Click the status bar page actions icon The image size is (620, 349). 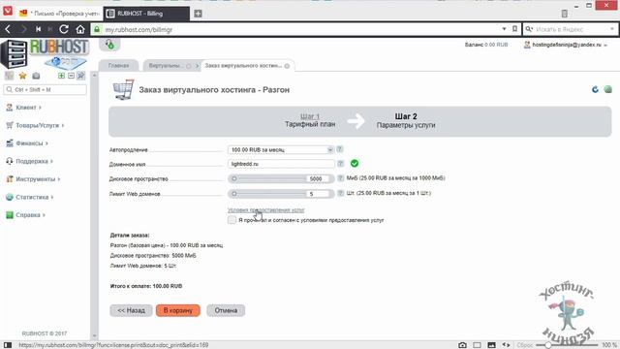[506, 345]
